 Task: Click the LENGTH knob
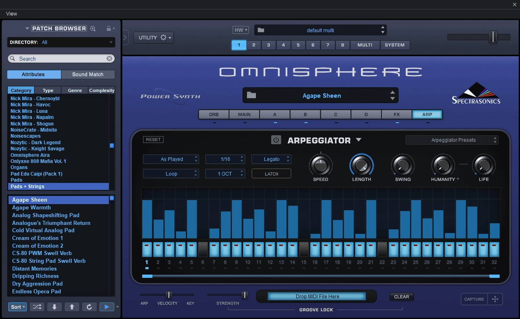(x=361, y=165)
